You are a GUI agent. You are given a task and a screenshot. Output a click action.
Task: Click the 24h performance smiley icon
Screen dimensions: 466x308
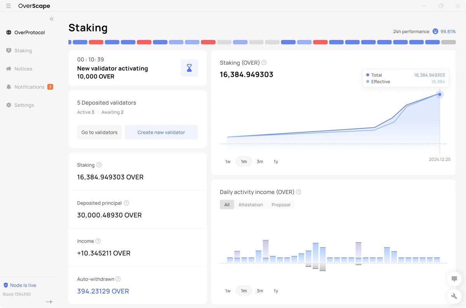pos(435,31)
